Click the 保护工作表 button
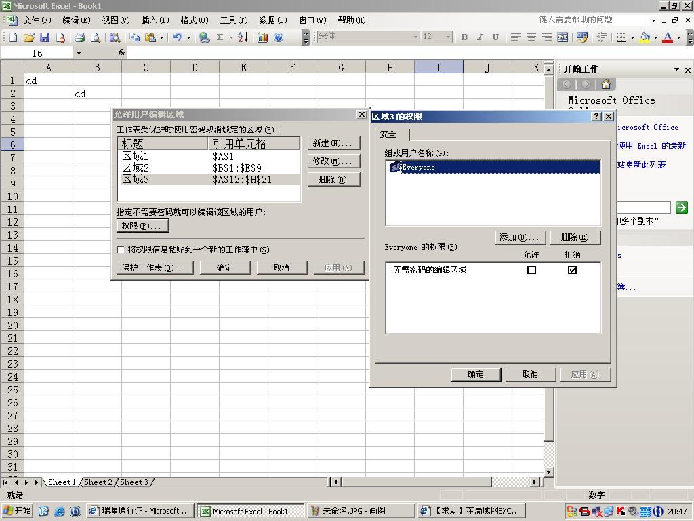The image size is (694, 521). (155, 267)
